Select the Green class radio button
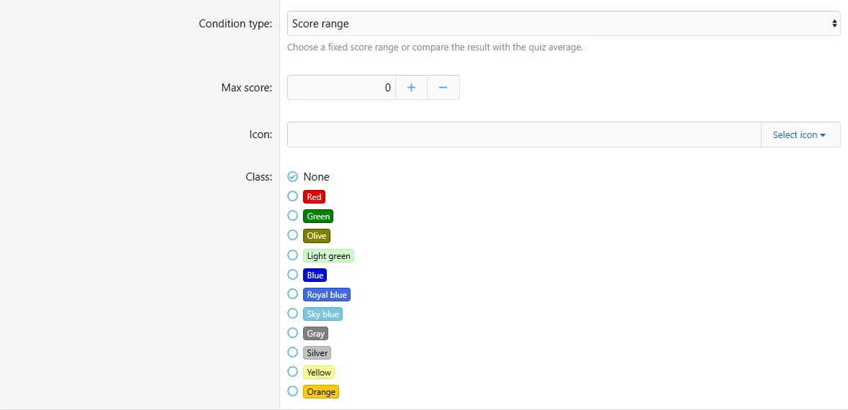Screen dimensions: 848x410 [x=292, y=216]
